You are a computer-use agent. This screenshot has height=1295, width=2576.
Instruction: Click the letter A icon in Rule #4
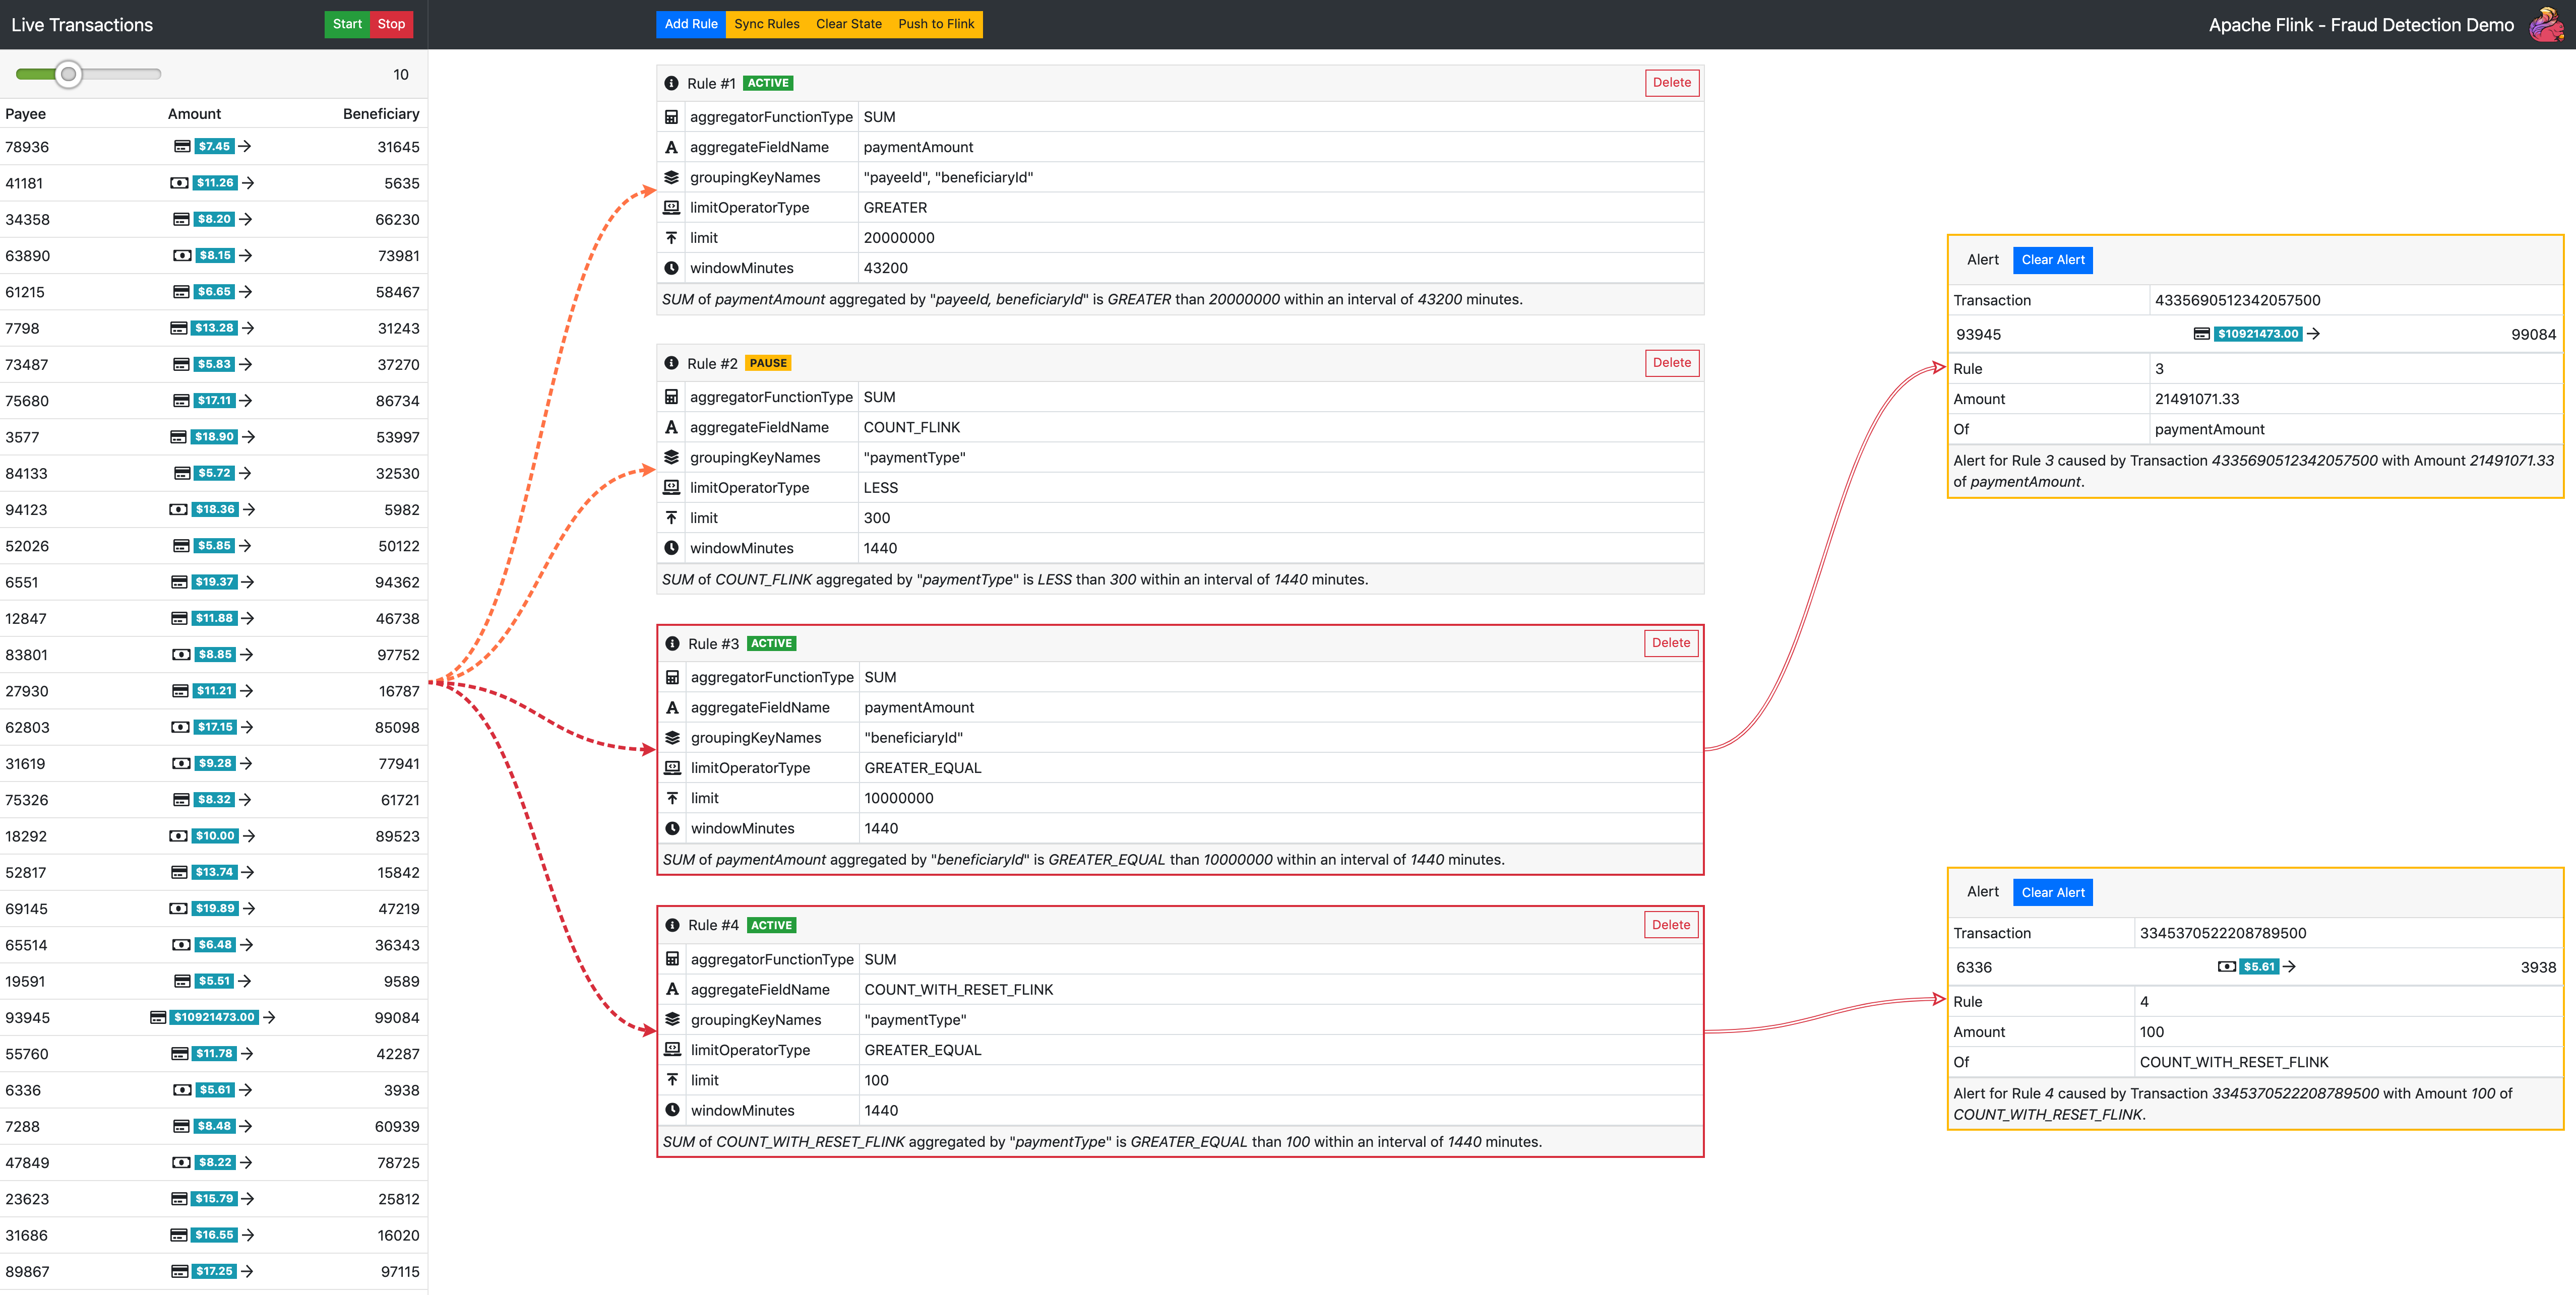point(672,989)
